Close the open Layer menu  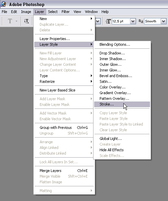tap(40, 12)
